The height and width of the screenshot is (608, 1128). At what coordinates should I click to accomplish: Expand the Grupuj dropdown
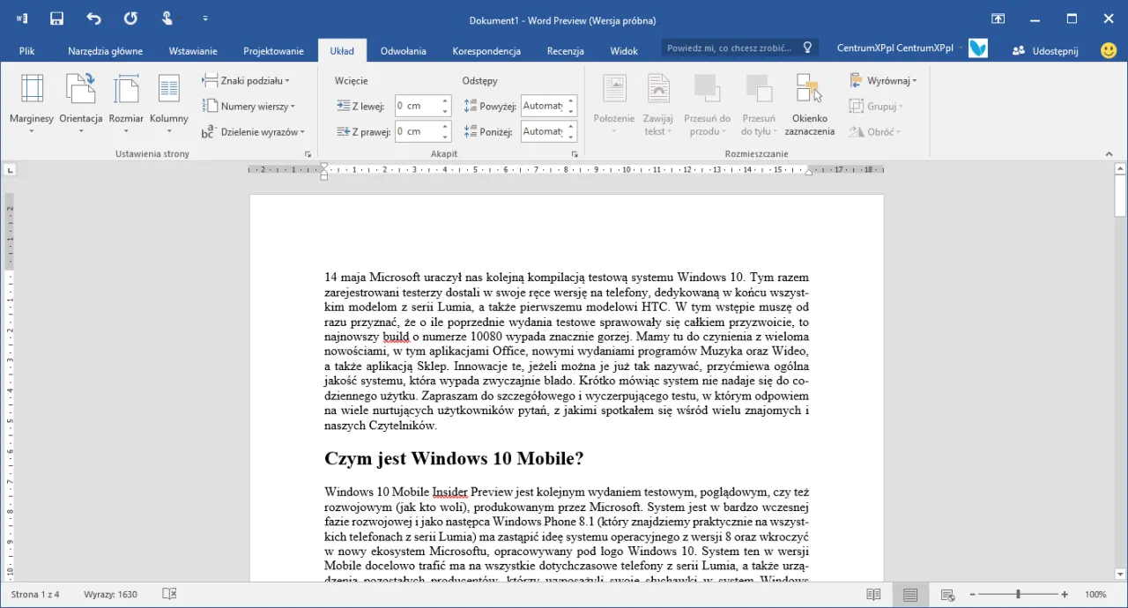pos(876,106)
